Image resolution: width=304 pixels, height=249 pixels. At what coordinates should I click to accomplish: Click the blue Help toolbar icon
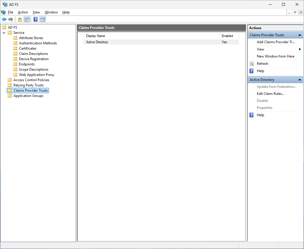[36, 19]
